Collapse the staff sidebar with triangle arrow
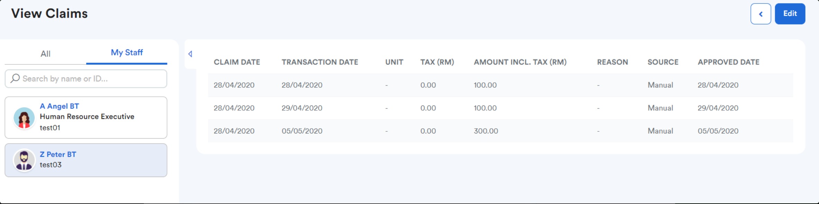 [x=190, y=54]
